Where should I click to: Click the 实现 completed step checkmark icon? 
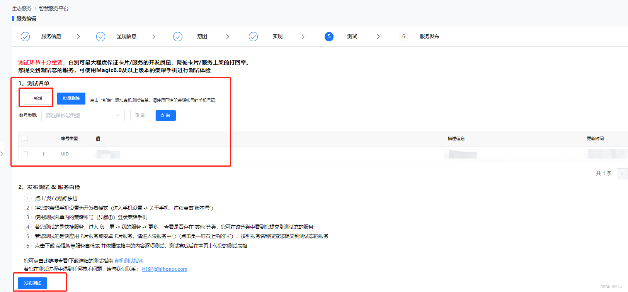click(253, 37)
